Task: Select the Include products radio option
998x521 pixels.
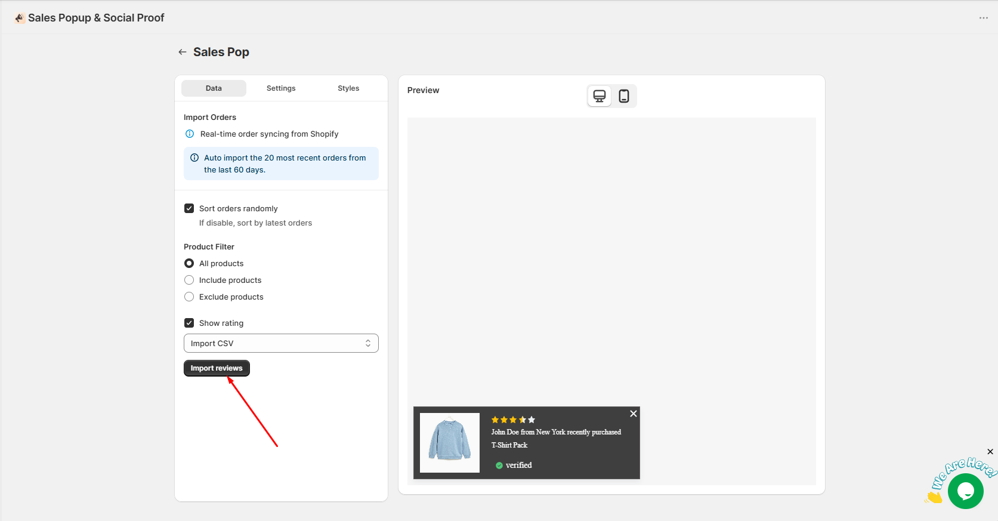Action: (189, 280)
